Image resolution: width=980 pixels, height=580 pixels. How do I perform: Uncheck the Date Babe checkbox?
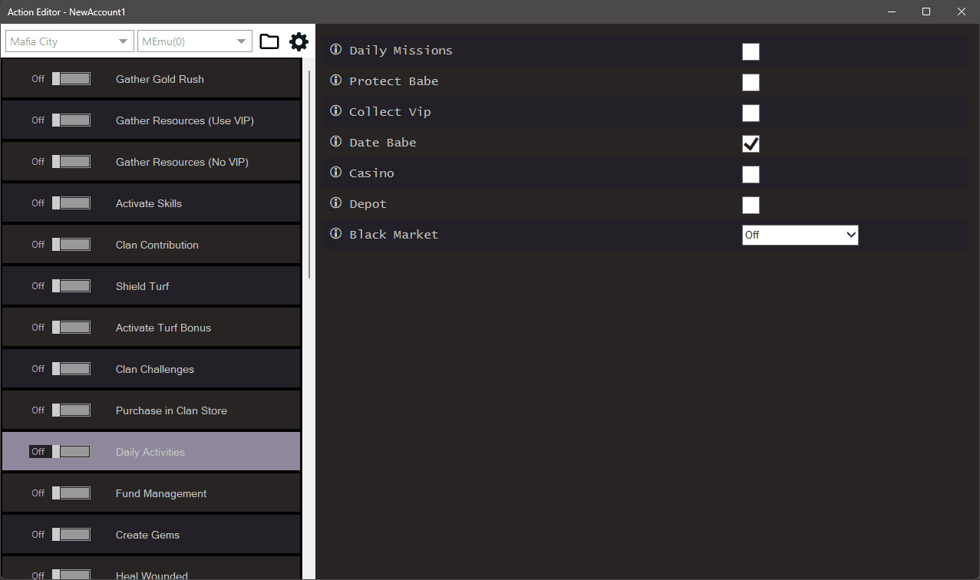tap(751, 143)
